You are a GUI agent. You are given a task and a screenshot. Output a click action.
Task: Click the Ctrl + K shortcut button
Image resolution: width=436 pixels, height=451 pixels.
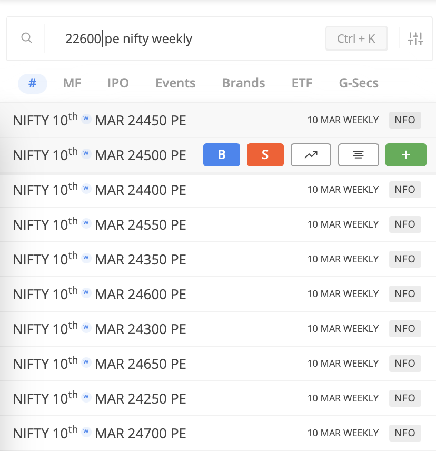click(x=356, y=38)
